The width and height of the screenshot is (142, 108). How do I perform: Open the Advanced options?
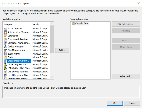(126, 76)
